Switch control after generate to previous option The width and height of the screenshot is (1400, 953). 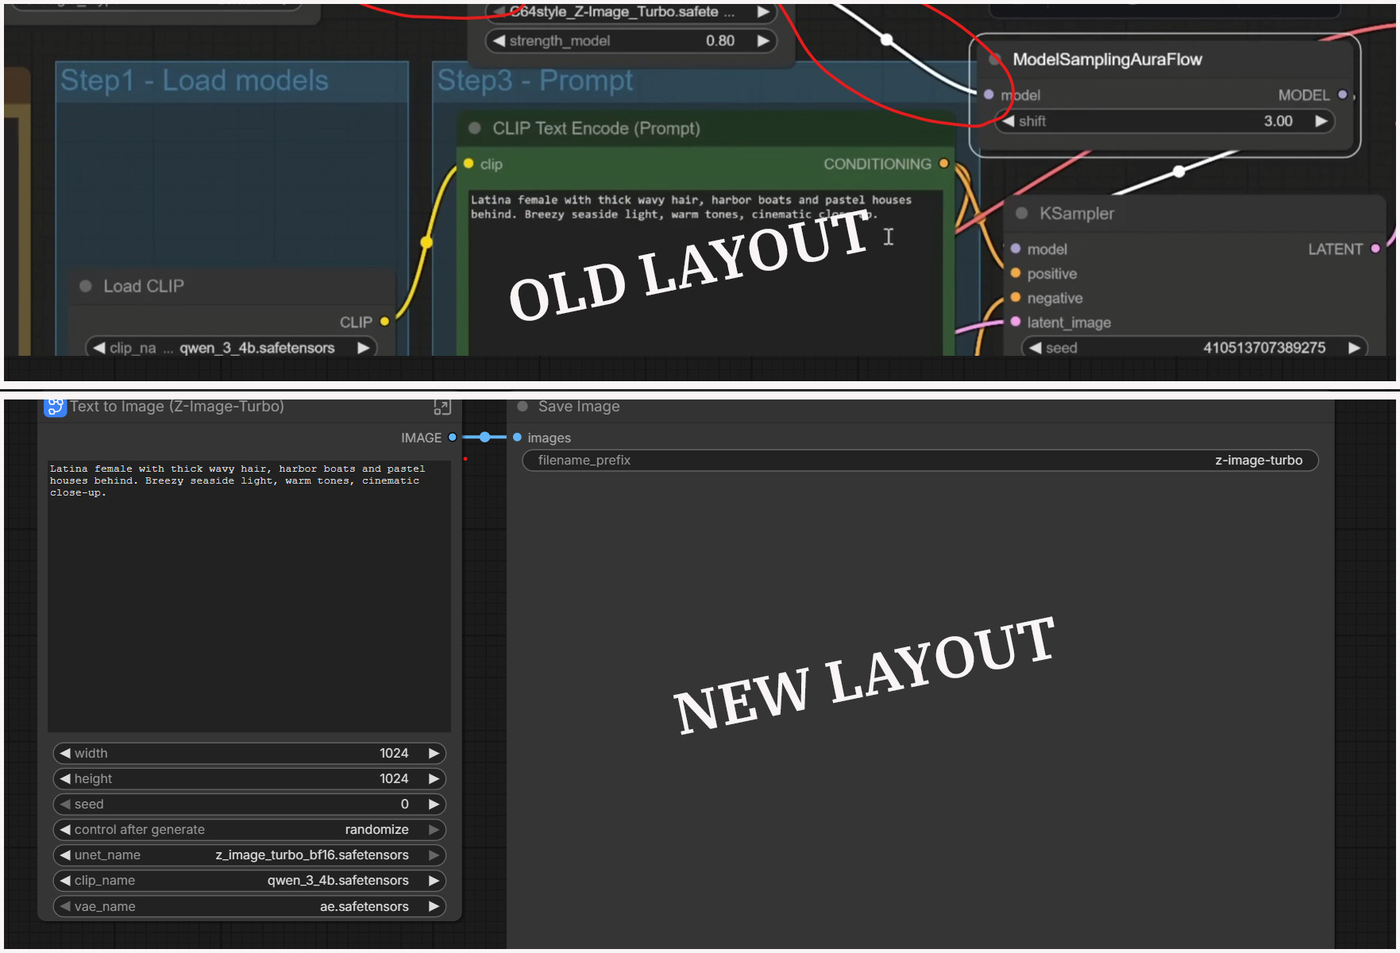[65, 829]
